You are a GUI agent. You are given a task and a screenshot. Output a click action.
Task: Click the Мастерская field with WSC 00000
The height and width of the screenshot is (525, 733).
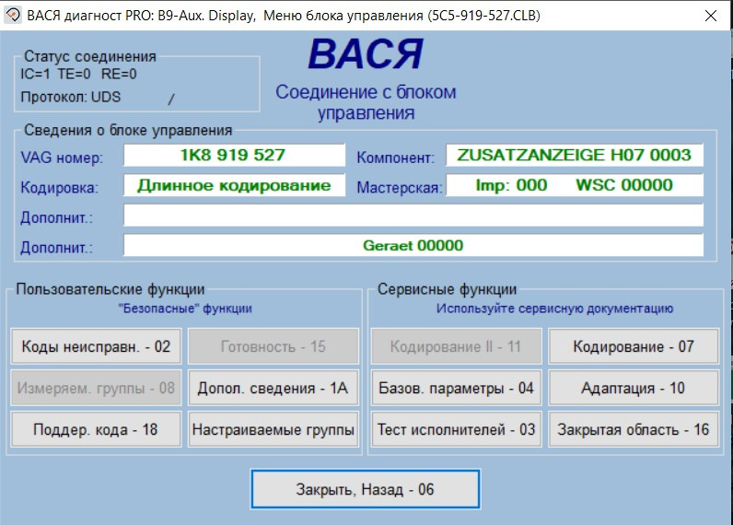click(x=575, y=185)
